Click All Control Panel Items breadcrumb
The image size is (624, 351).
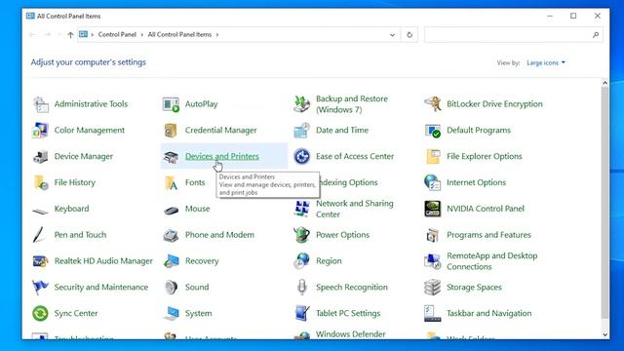(x=179, y=35)
